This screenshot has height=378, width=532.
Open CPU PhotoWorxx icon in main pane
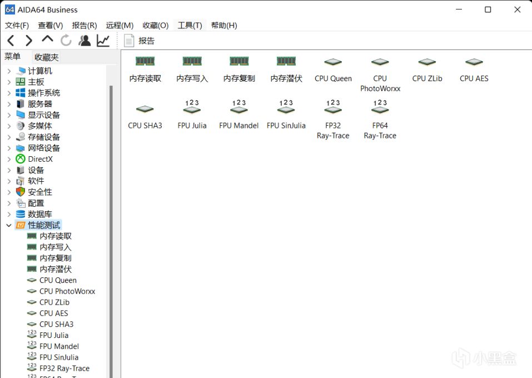click(x=380, y=62)
